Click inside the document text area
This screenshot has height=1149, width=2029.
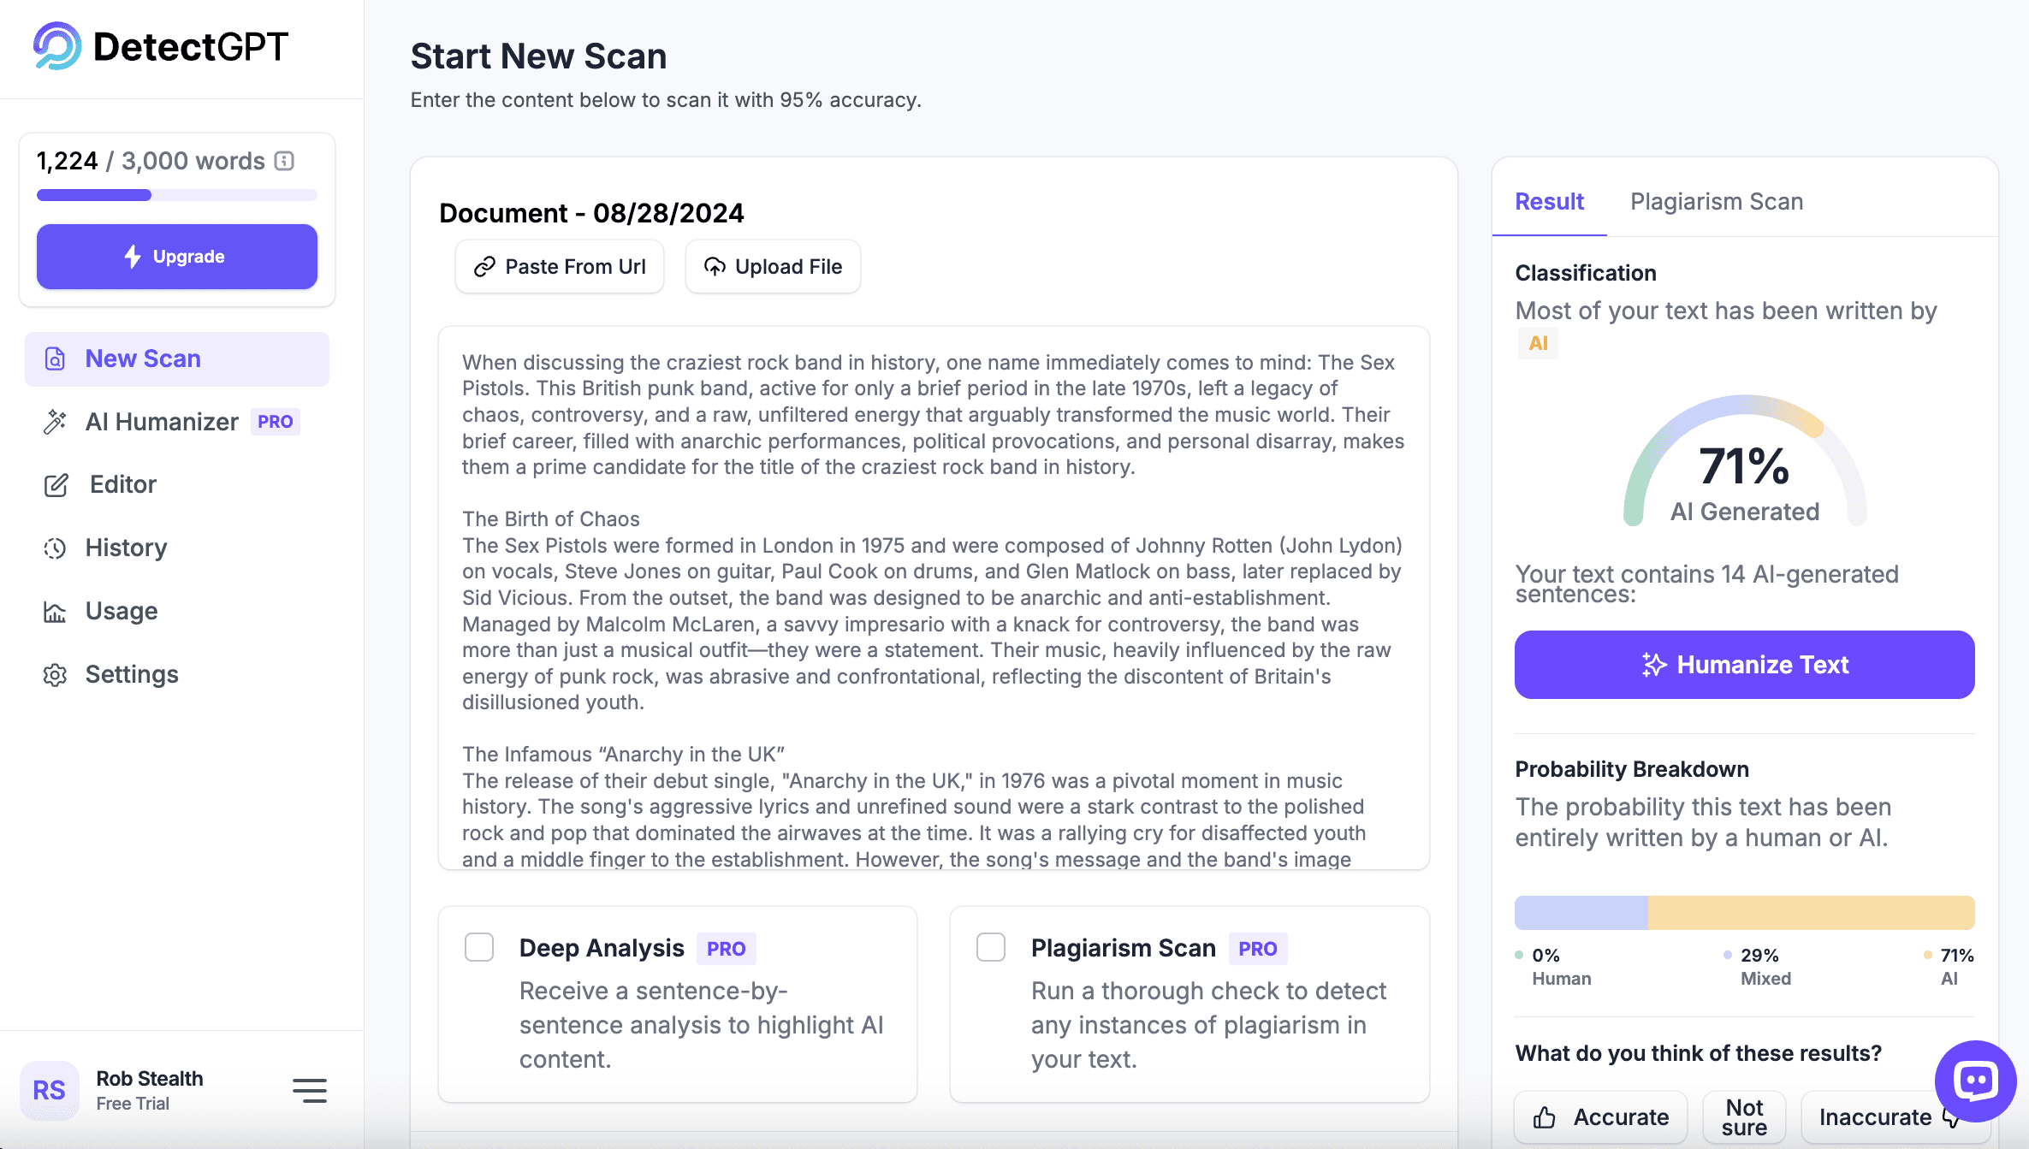point(933,599)
